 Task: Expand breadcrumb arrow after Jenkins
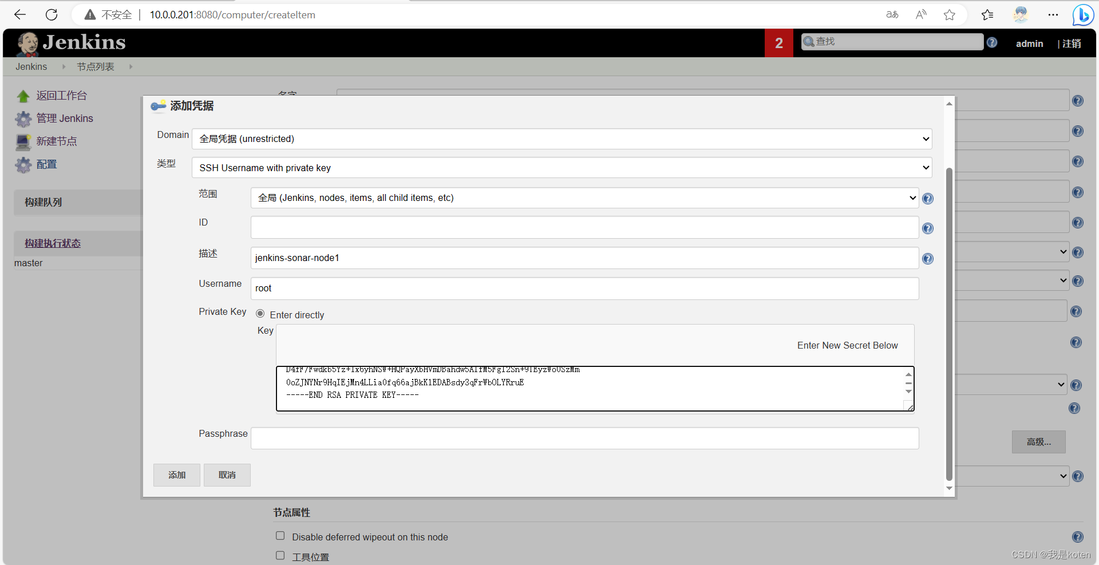coord(64,67)
